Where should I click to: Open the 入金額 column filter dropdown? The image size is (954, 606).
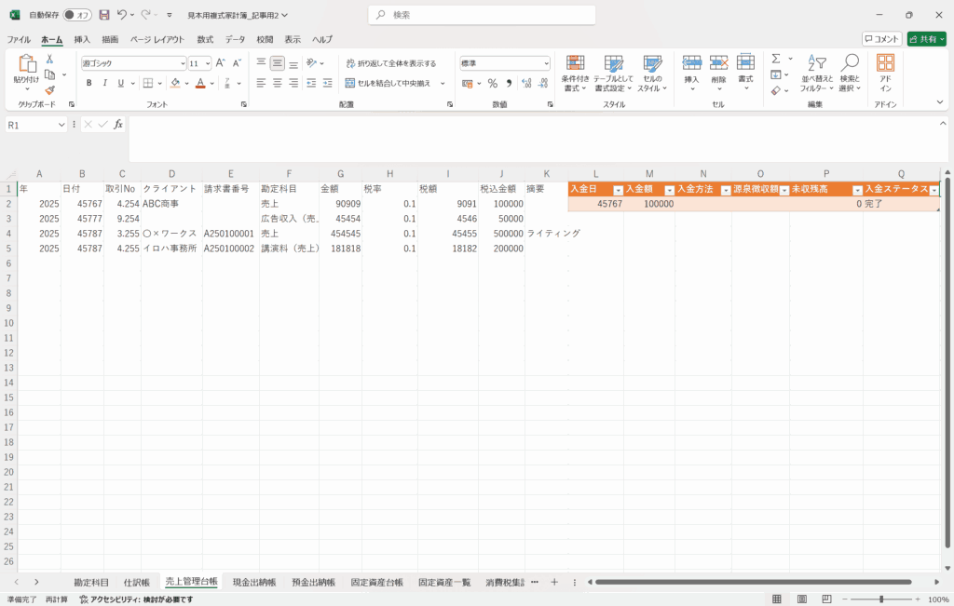(x=669, y=190)
